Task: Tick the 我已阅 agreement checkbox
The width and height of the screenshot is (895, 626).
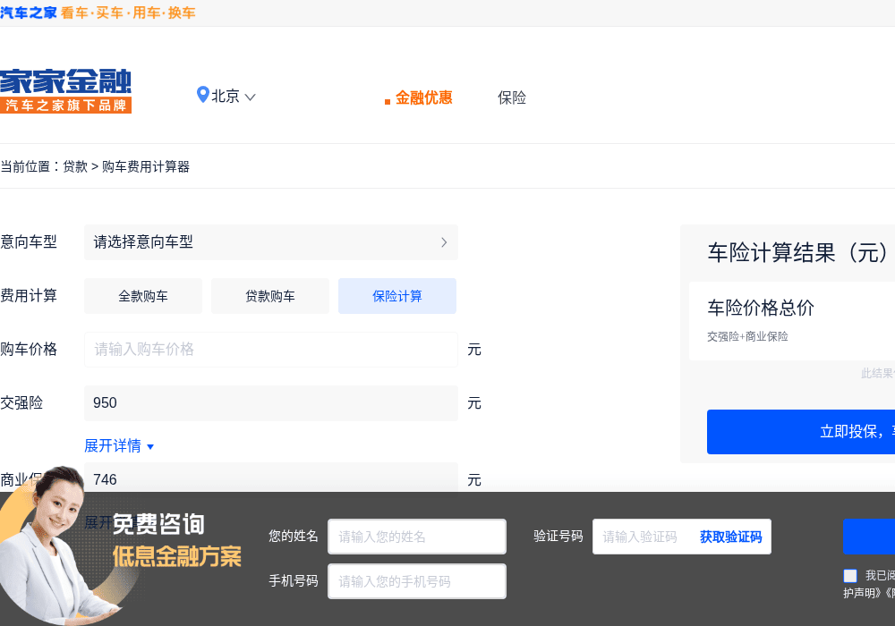Action: tap(850, 575)
